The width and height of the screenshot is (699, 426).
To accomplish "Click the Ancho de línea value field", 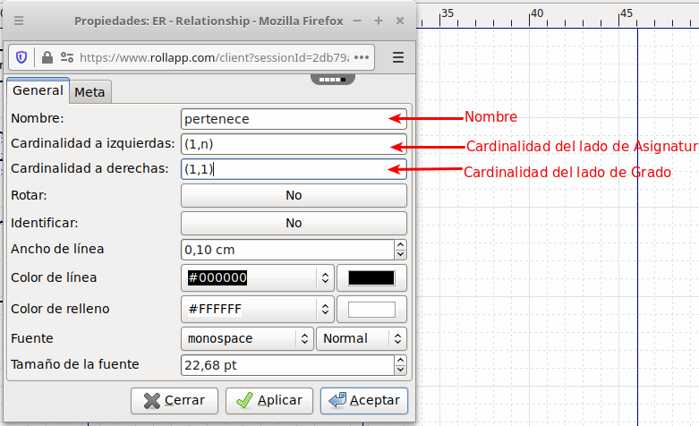I will click(x=287, y=250).
